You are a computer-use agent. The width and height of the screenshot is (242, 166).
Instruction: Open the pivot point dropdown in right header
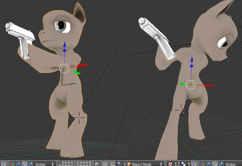[x=185, y=164]
